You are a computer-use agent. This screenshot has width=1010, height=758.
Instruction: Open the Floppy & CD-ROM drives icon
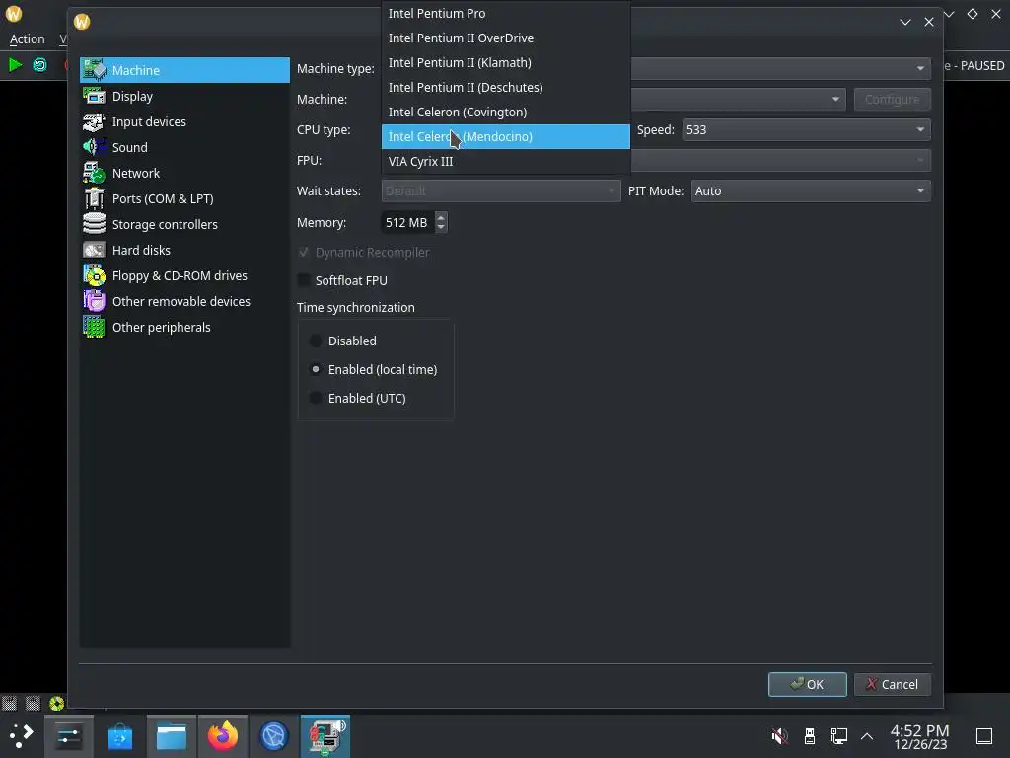pos(94,276)
